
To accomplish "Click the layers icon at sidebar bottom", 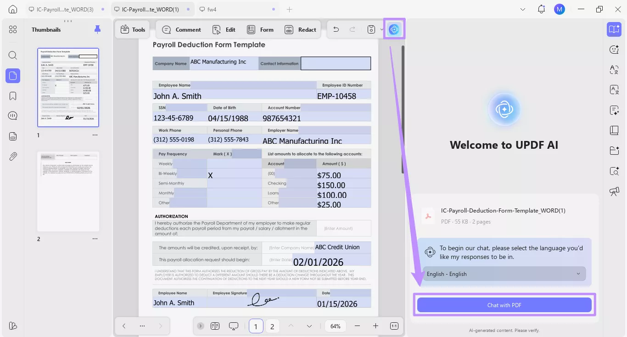I will (13, 326).
